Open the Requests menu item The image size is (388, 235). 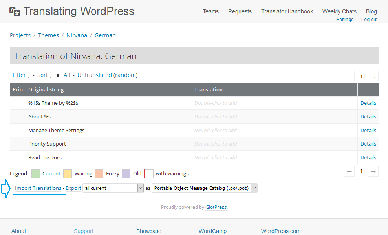[x=240, y=11]
